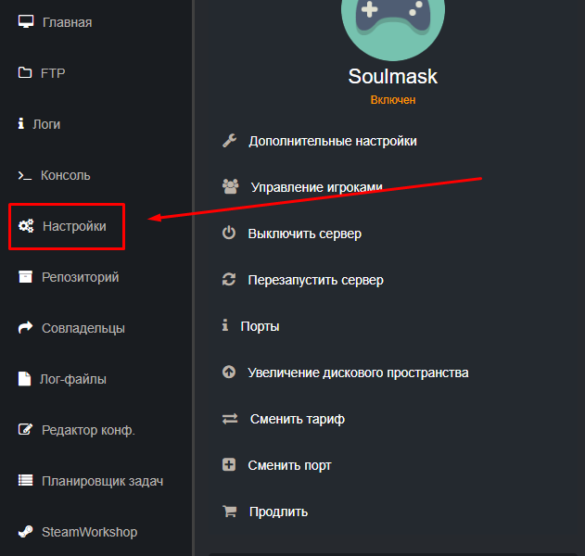585x556 pixels.
Task: Click the folder icon next to FTP
Action: pyautogui.click(x=26, y=73)
